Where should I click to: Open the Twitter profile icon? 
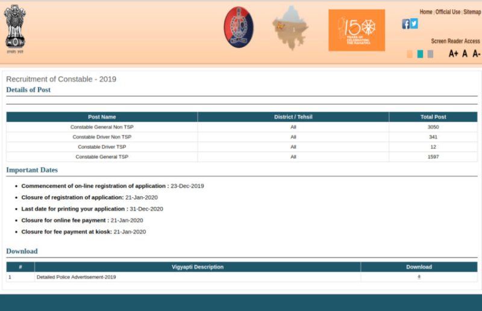[x=414, y=23]
